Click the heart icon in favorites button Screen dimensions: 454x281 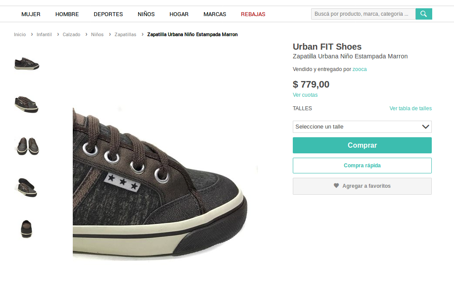(x=336, y=186)
